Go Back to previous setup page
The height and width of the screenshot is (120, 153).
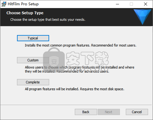click(x=86, y=112)
